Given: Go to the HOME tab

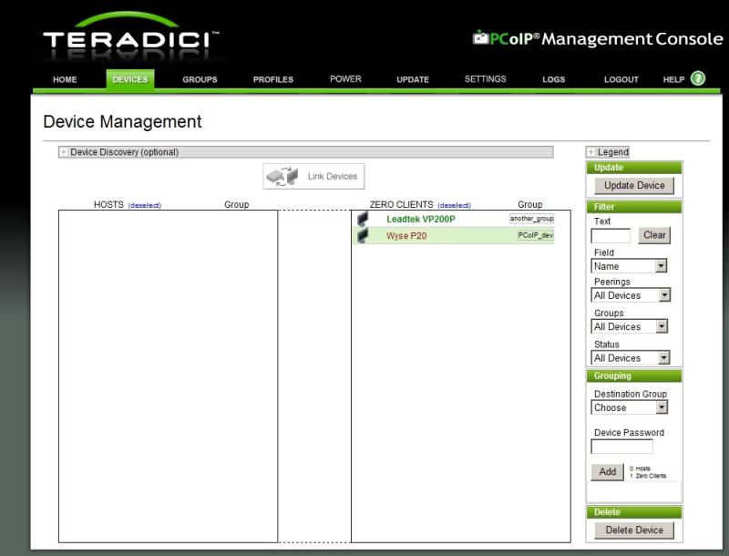Looking at the screenshot, I should [65, 79].
